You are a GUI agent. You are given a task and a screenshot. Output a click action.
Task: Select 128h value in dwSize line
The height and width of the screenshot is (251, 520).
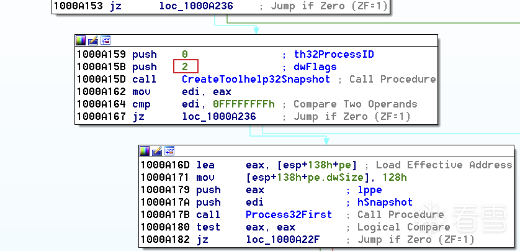pyautogui.click(x=394, y=177)
